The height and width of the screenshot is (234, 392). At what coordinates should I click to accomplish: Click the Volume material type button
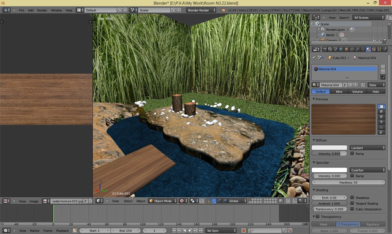click(357, 91)
